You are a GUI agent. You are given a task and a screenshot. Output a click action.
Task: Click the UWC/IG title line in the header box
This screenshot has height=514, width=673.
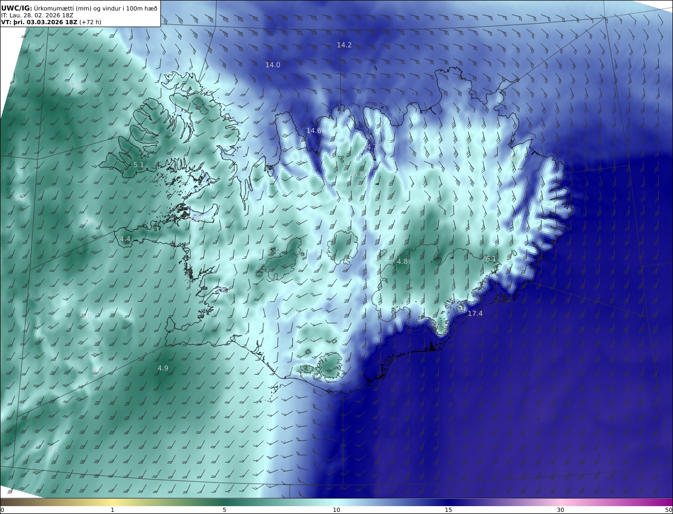pyautogui.click(x=79, y=8)
